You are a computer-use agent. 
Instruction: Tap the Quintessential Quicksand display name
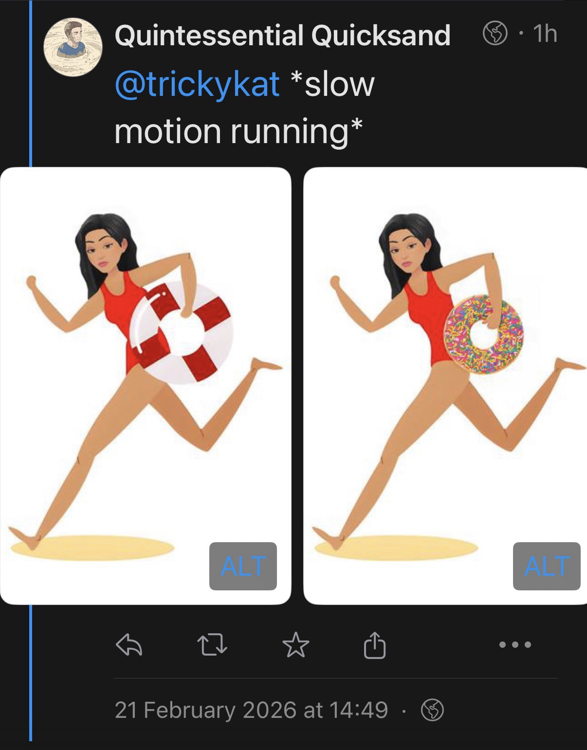282,35
